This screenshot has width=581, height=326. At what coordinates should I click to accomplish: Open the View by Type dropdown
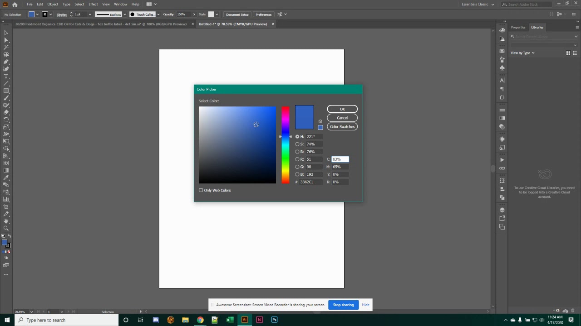(x=522, y=53)
